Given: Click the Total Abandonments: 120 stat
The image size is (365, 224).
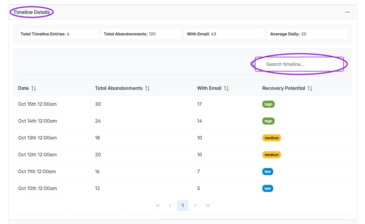Looking at the screenshot, I should (x=141, y=34).
